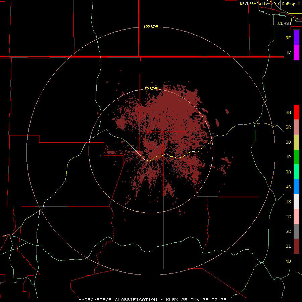This screenshot has width=302, height=302.
Task: Click the HR legend label
Action: tap(288, 157)
